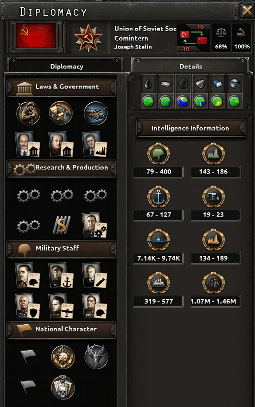Select the rubber tire resource icon
The width and height of the screenshot is (255, 407).
[183, 84]
